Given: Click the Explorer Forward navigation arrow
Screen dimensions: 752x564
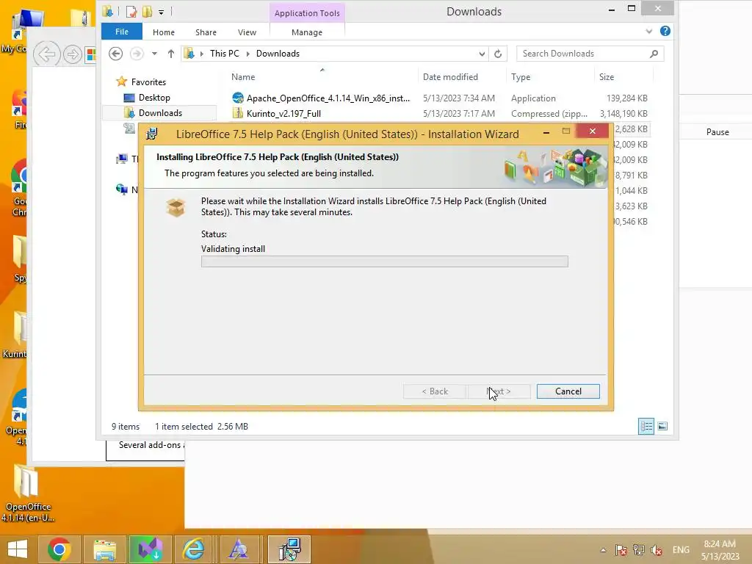Looking at the screenshot, I should (137, 54).
